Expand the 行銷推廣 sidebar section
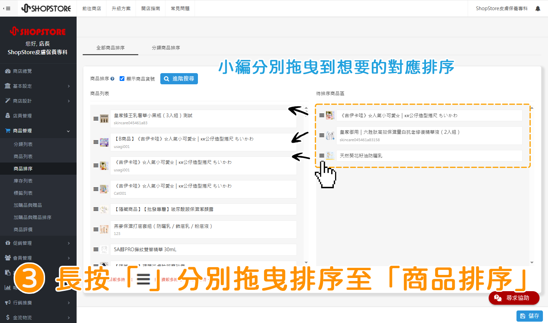The height and width of the screenshot is (323, 548). point(69,303)
